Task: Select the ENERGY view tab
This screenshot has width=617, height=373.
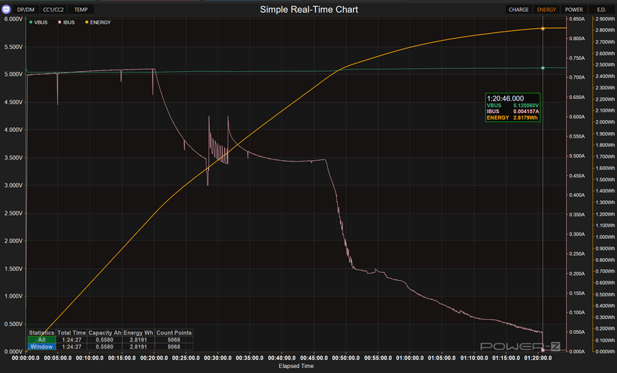Action: pos(546,9)
